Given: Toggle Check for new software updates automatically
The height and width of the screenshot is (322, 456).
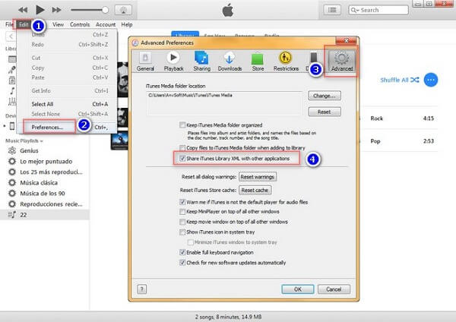Looking at the screenshot, I should pyautogui.click(x=182, y=263).
